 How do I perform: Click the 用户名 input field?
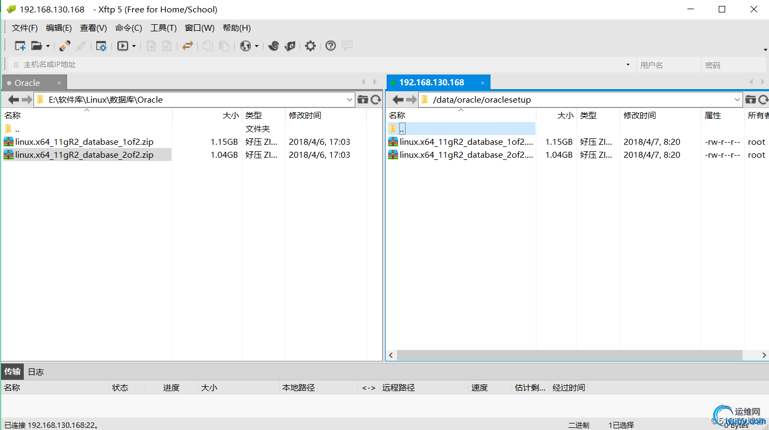tap(668, 65)
